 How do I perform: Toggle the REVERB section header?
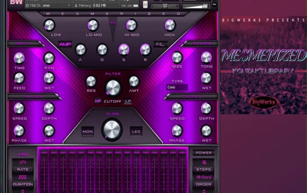201,43
